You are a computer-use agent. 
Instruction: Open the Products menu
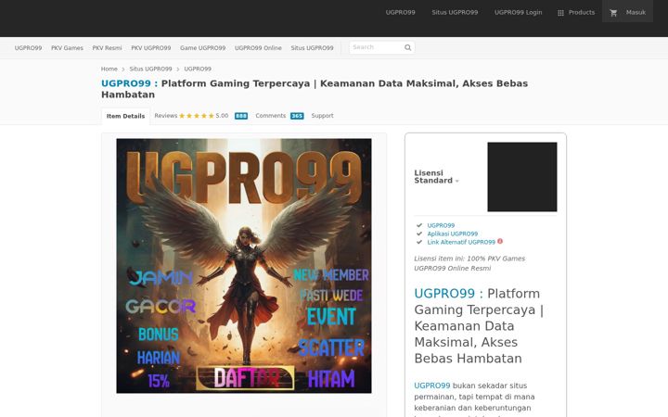pos(576,12)
